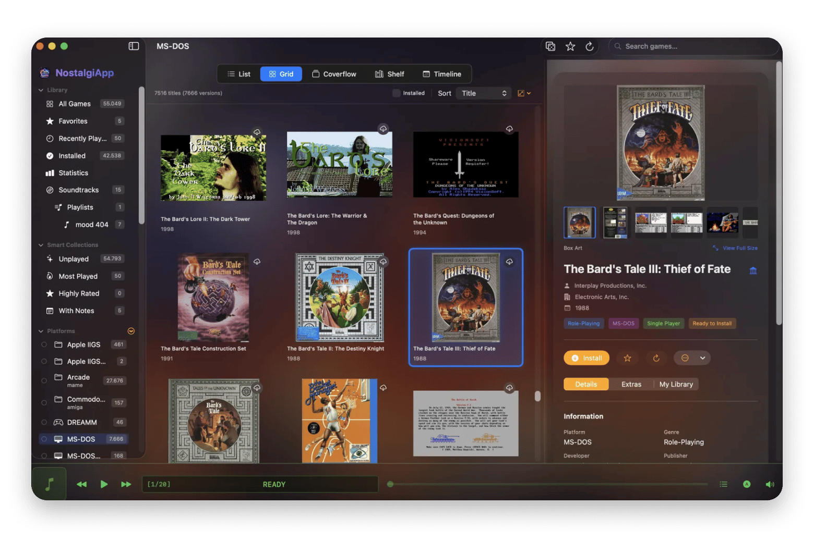Click the orange Install button

click(586, 358)
